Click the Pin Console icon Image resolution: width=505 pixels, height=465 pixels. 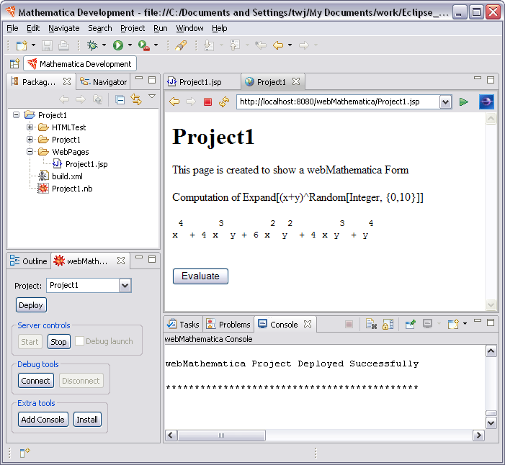[x=411, y=324]
